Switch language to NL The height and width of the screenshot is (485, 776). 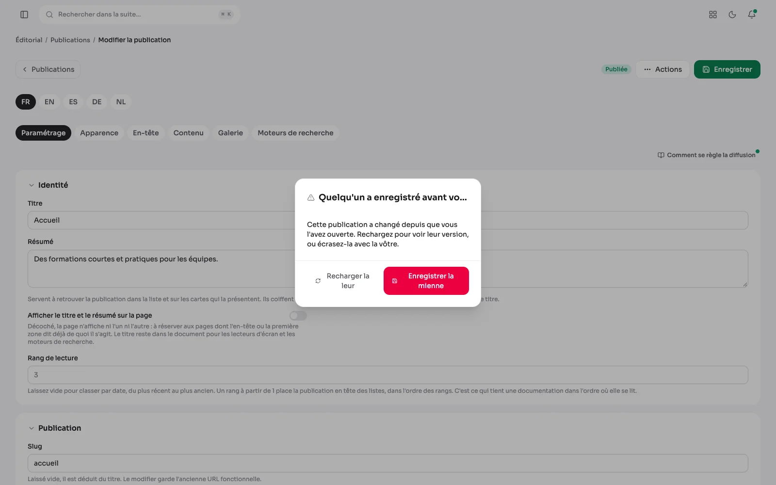click(121, 102)
